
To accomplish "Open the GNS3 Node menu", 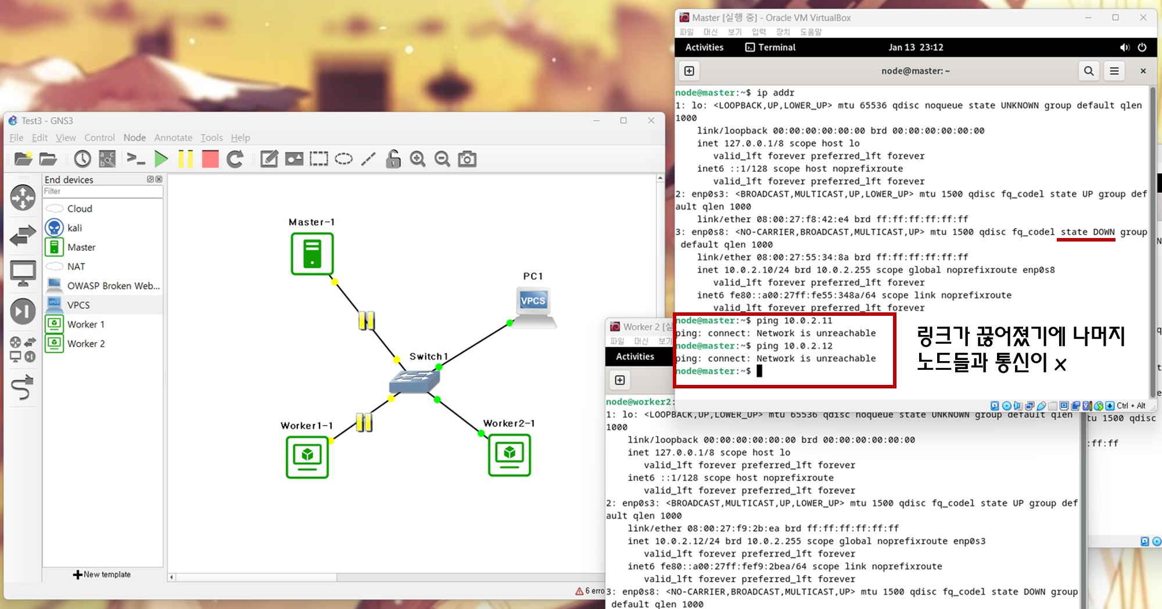I will pyautogui.click(x=134, y=138).
